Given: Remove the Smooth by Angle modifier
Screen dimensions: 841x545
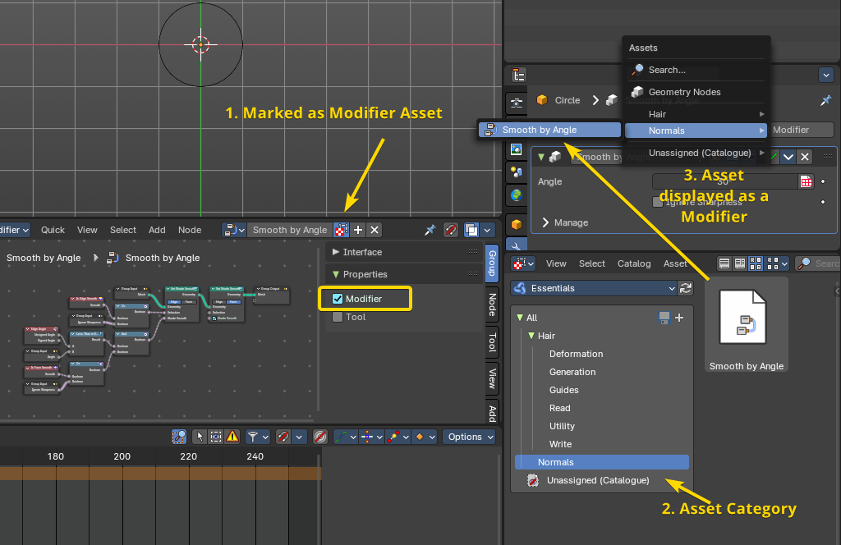Looking at the screenshot, I should 805,157.
